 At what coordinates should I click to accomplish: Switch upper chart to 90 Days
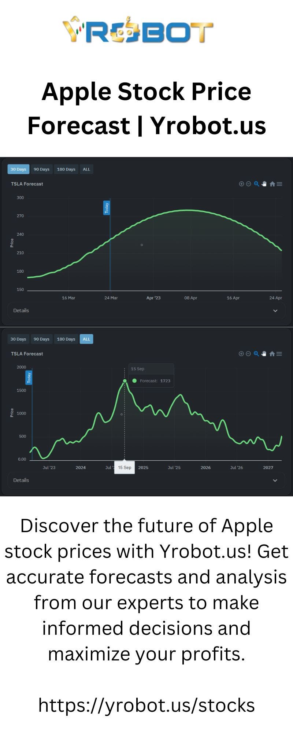click(x=41, y=169)
